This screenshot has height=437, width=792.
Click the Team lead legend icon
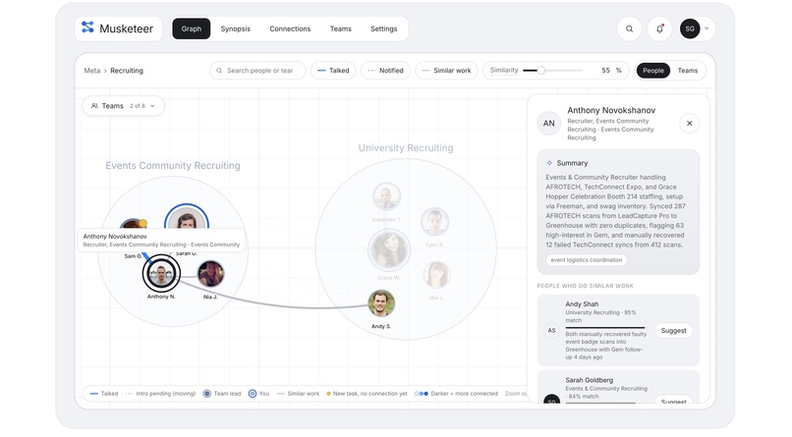point(207,394)
